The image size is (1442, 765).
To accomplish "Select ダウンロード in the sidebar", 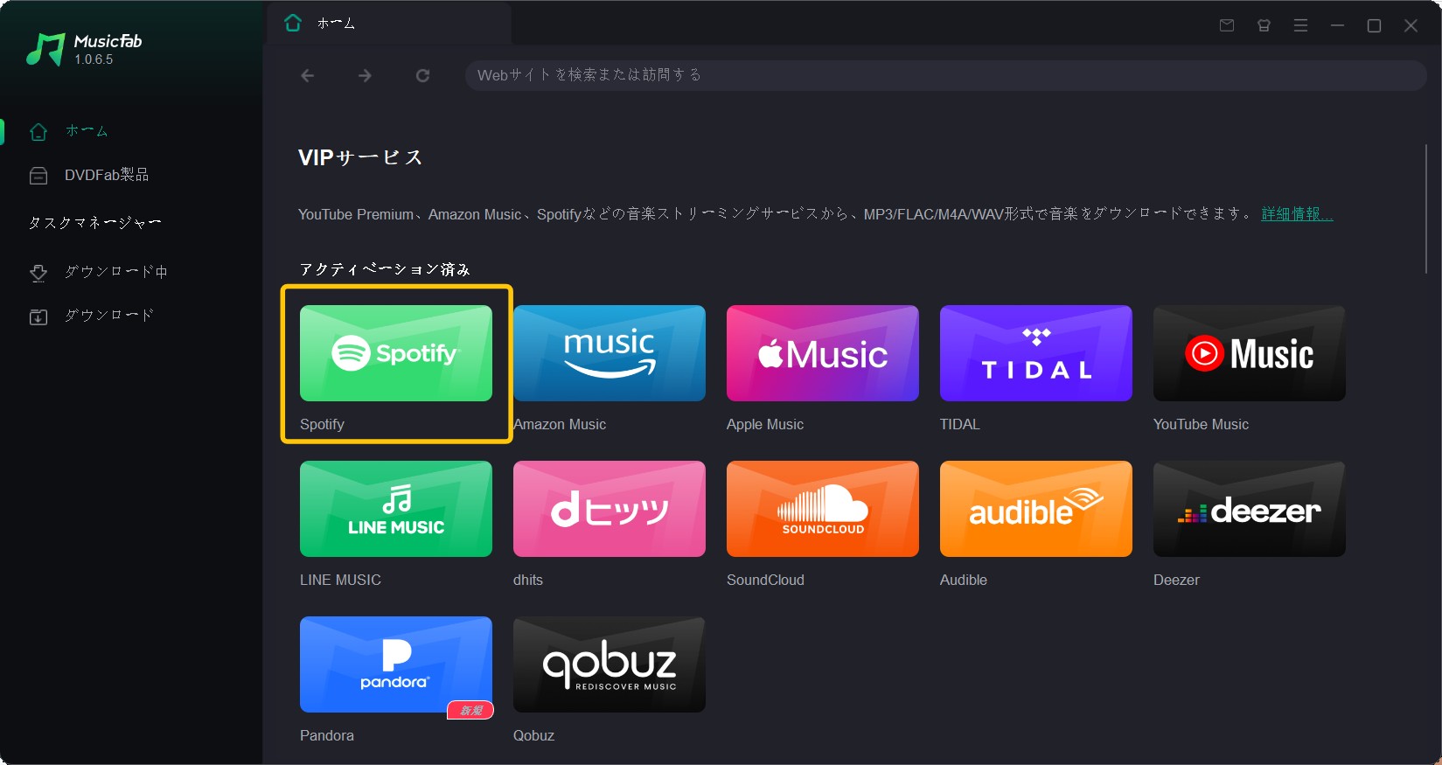I will 109,316.
